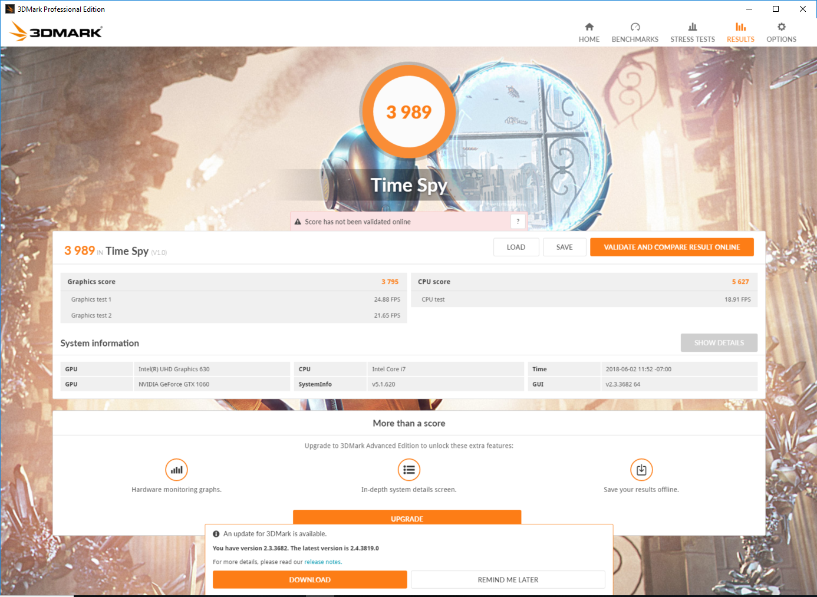Click the 3 989 in Time Spy result heading
Image resolution: width=817 pixels, height=597 pixels.
[x=116, y=251]
